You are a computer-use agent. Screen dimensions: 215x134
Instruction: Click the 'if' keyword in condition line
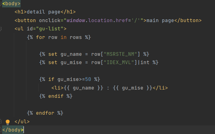click(x=51, y=79)
